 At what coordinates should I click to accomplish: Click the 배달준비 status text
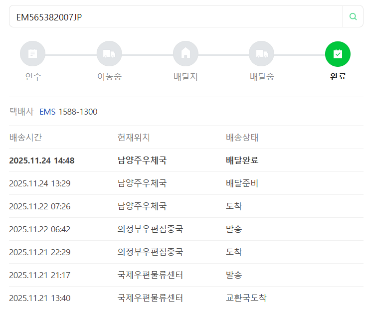click(x=242, y=183)
